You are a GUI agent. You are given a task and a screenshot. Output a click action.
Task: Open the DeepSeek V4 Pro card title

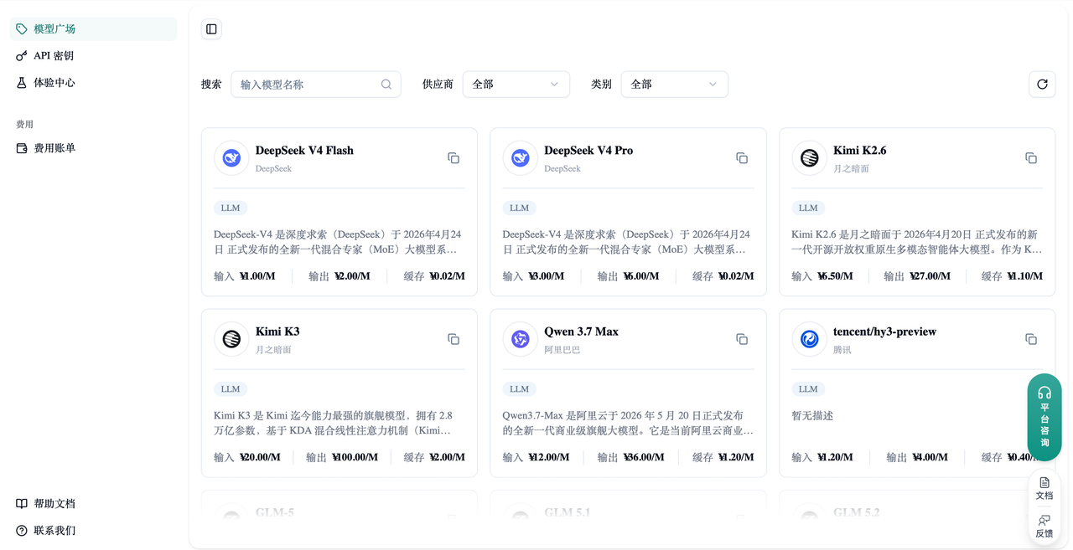pos(588,151)
